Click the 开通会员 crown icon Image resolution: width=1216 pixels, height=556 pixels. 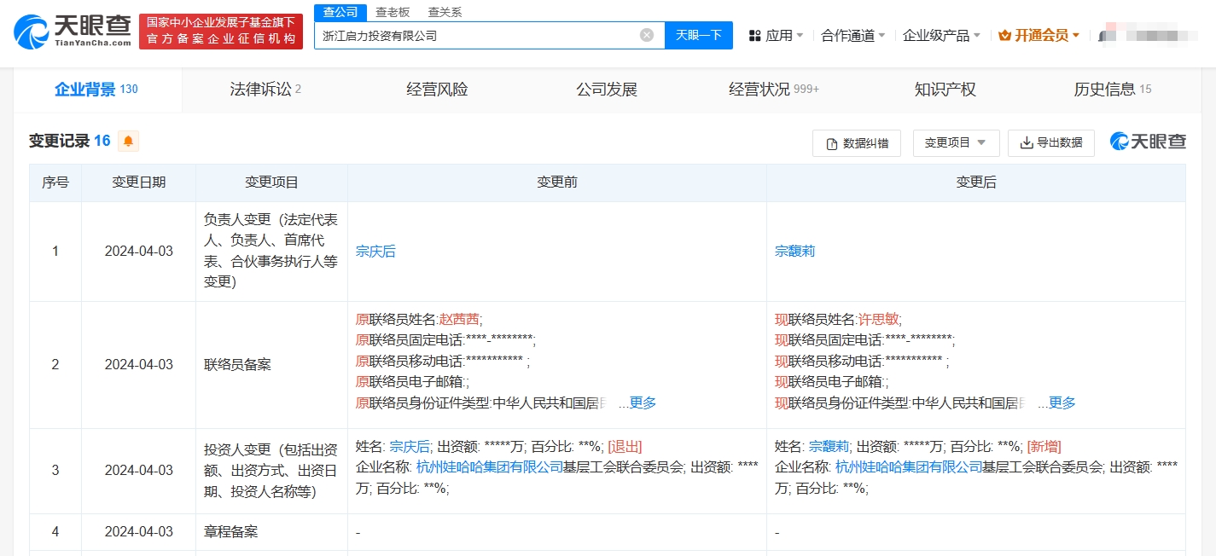1004,35
